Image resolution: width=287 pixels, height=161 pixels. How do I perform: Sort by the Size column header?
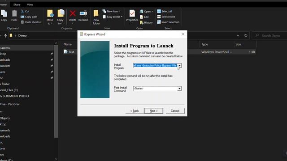[238, 44]
